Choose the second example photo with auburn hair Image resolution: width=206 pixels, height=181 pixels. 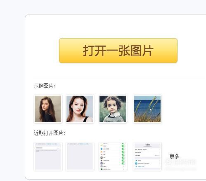click(80, 109)
